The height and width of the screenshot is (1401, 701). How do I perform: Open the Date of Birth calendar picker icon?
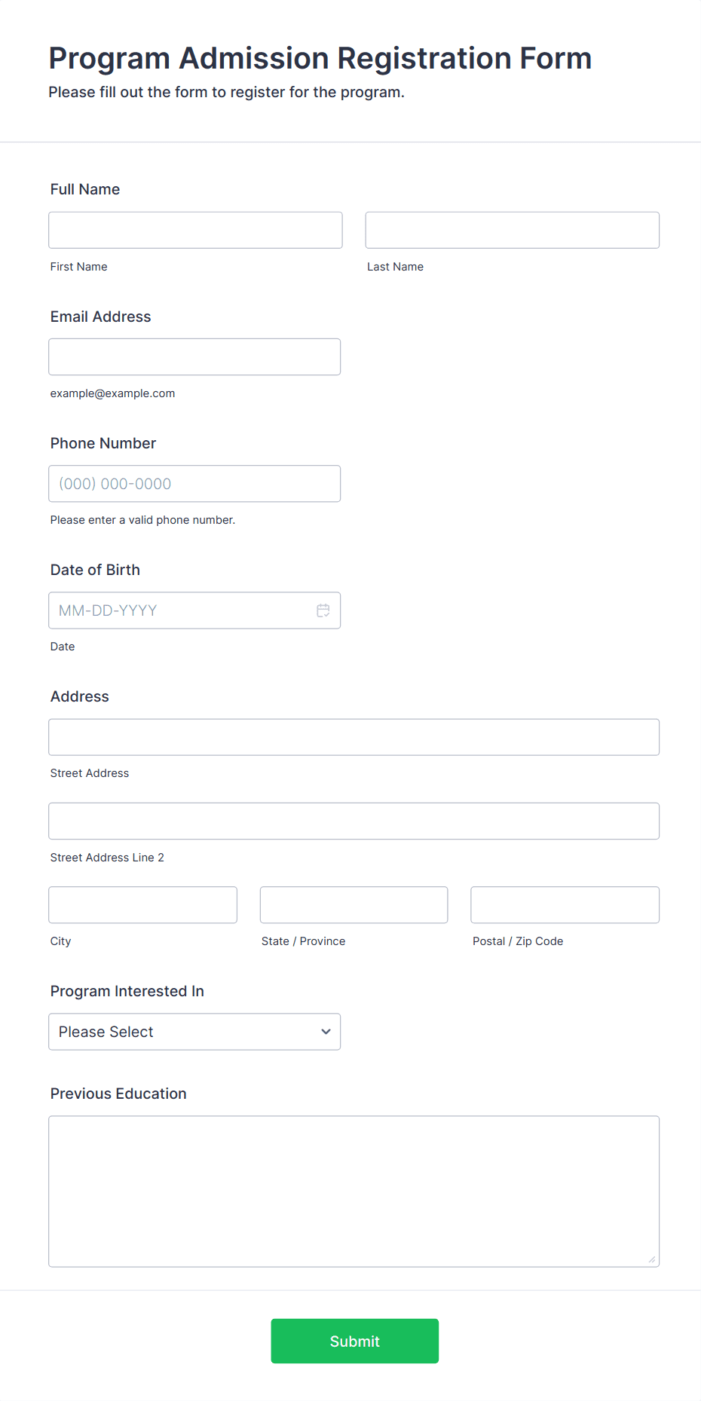tap(323, 610)
